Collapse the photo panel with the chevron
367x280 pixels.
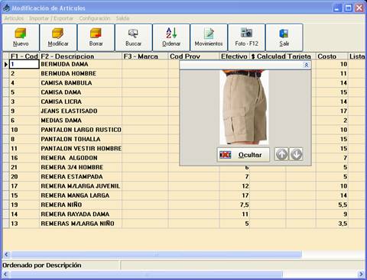[307, 65]
